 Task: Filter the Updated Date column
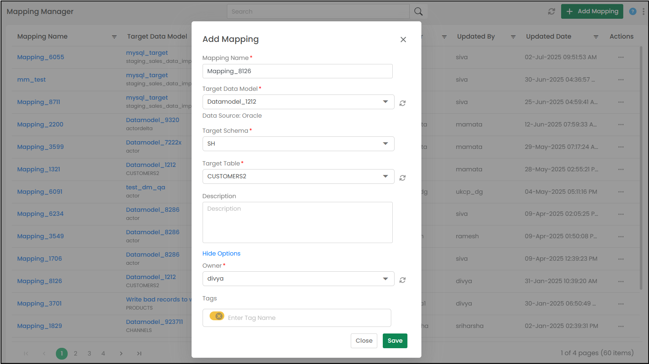(596, 37)
